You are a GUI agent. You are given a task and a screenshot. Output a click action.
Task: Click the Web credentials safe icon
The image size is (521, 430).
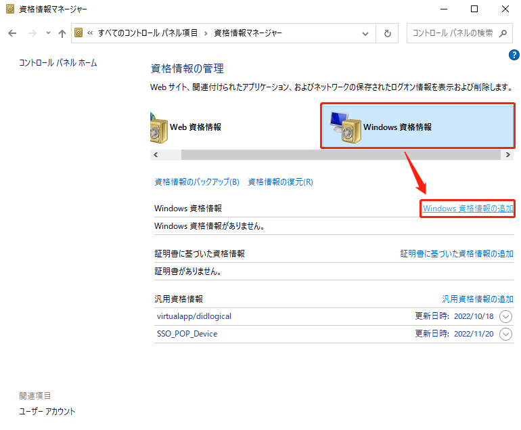coord(159,128)
